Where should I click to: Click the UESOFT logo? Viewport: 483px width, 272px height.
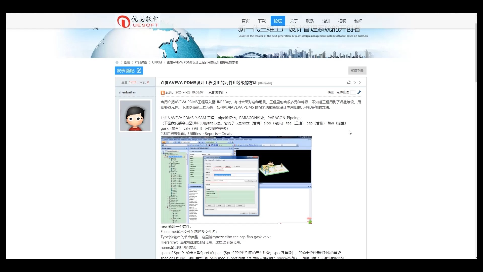(x=137, y=21)
